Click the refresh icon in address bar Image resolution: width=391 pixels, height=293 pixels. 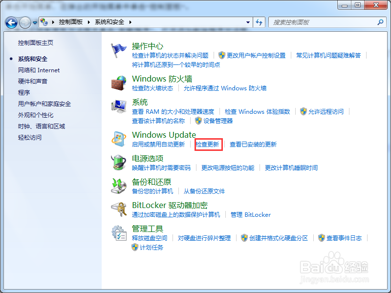pos(259,22)
